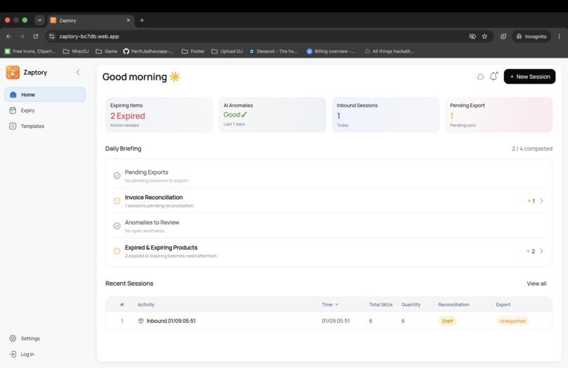Click the 01/09 05:51 time cell
The image size is (568, 368).
coord(336,321)
